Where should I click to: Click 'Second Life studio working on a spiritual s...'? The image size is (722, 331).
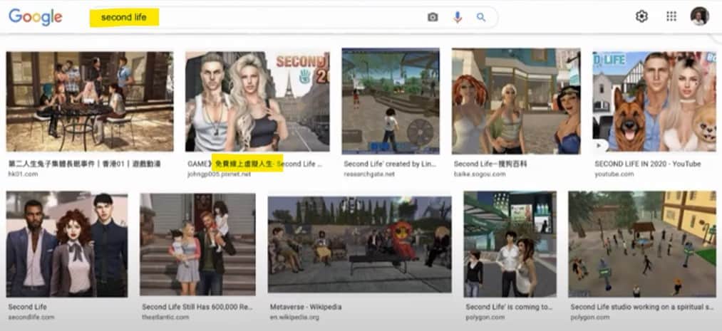(x=642, y=307)
